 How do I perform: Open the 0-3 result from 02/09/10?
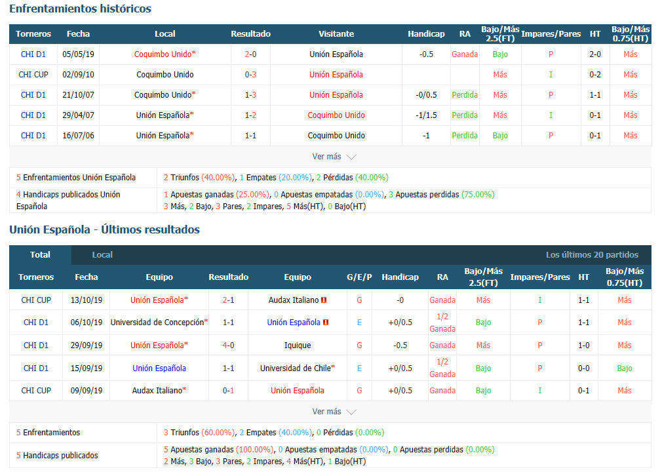[250, 75]
